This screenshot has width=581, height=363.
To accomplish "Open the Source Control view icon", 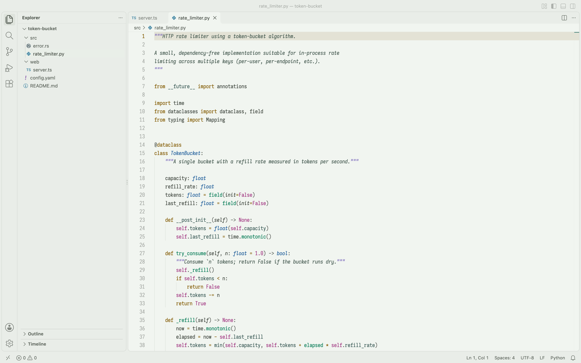I will [x=9, y=52].
